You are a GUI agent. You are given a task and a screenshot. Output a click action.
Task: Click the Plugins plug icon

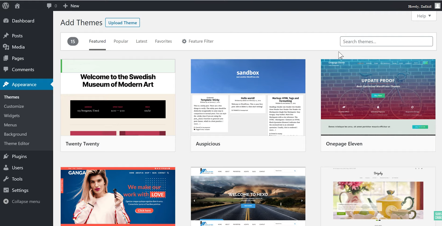click(x=6, y=156)
